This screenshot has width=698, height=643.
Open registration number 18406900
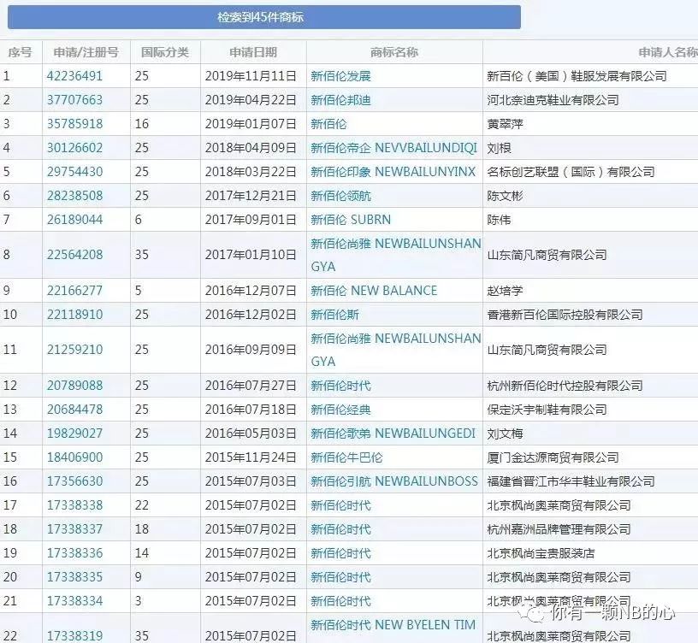tap(74, 457)
